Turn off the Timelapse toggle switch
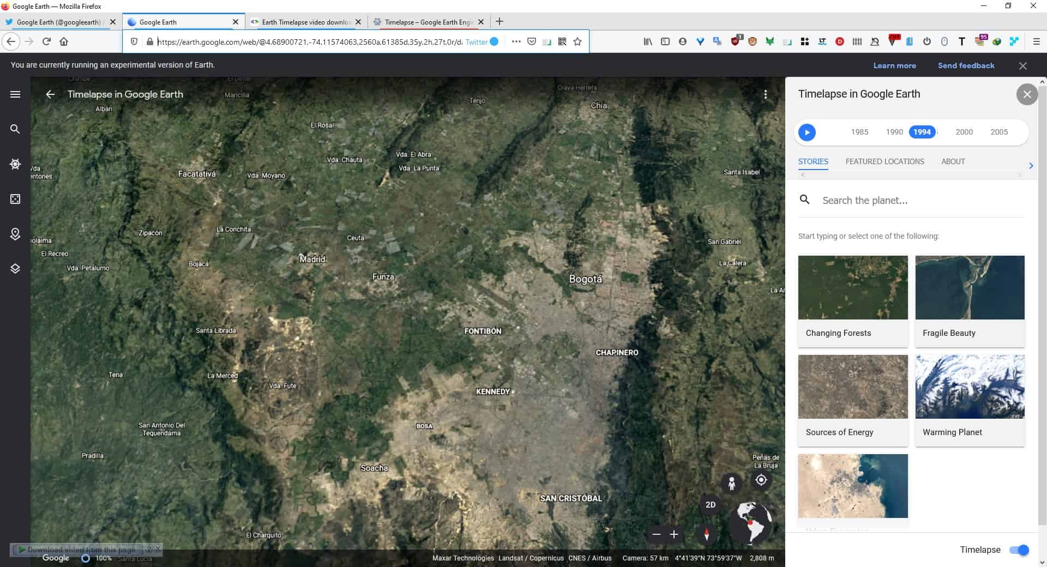Viewport: 1047px width, 567px height. [1020, 550]
